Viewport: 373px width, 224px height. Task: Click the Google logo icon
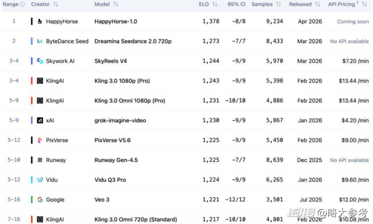coord(40,200)
